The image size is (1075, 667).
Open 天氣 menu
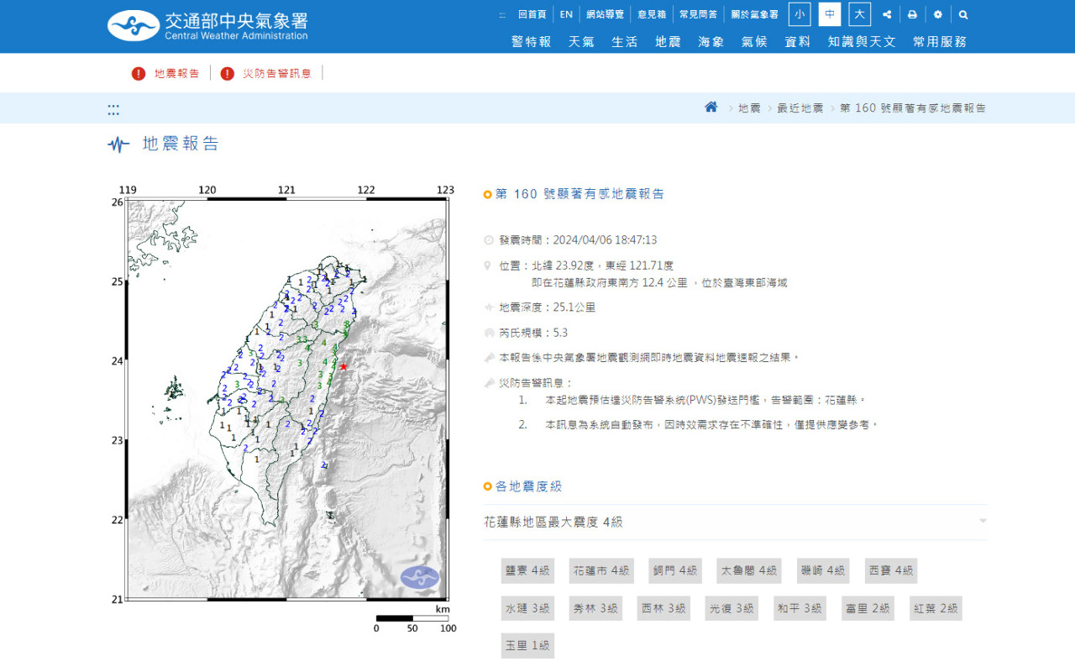tap(581, 41)
